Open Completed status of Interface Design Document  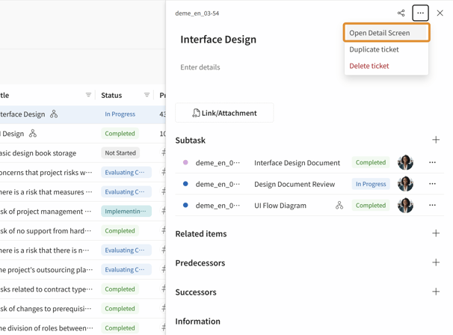tap(371, 162)
